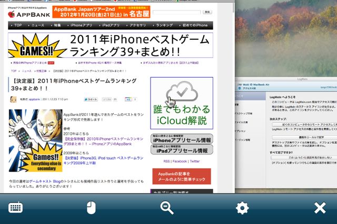Click the Games!! Steve Jobs illustration

[x=36, y=141]
